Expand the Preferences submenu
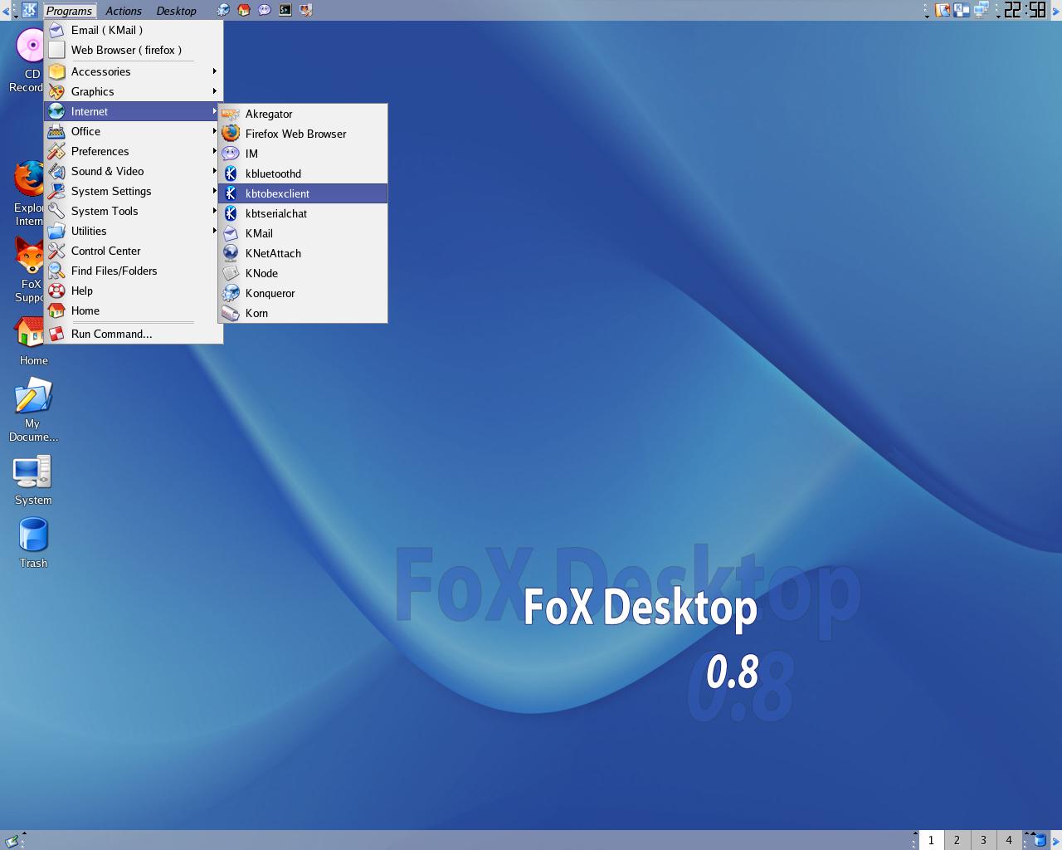Screen dimensions: 1062x850 pos(134,151)
